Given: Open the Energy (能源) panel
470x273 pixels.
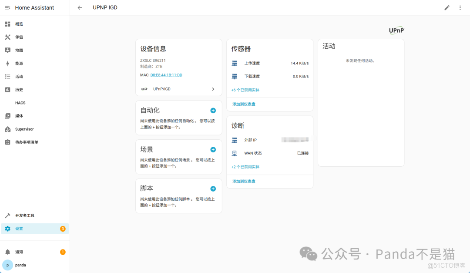Looking at the screenshot, I should coord(19,63).
